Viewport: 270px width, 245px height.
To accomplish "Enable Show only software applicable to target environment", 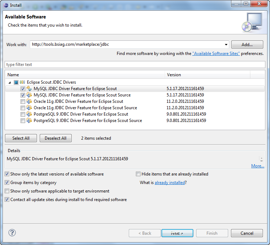I will click(x=7, y=191).
